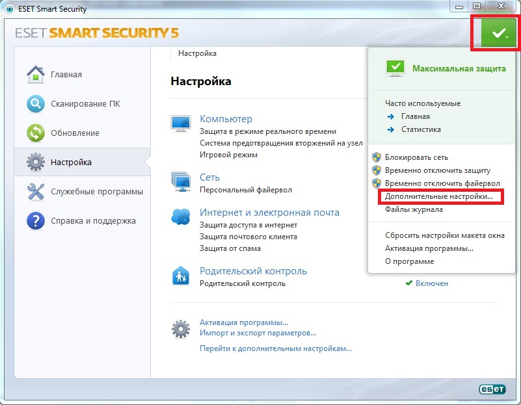Select Блокировать сеть menu entry
This screenshot has height=405, width=521.
416,157
